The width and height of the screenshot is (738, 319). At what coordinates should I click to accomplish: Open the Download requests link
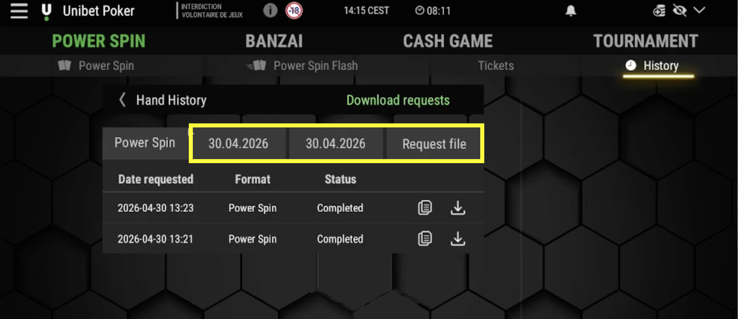[398, 100]
